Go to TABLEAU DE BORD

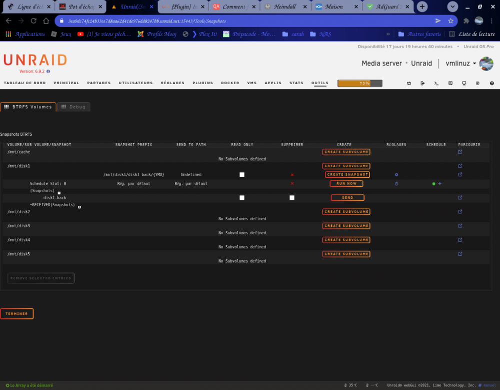point(25,83)
